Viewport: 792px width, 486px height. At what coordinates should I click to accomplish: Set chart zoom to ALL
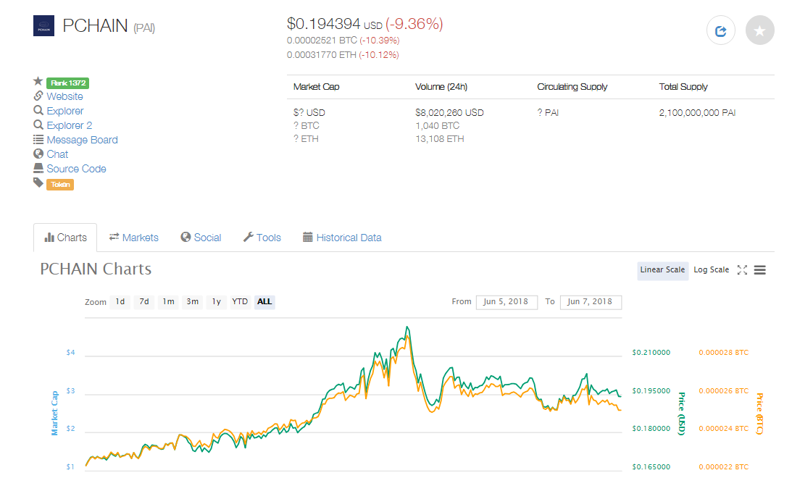click(x=264, y=302)
